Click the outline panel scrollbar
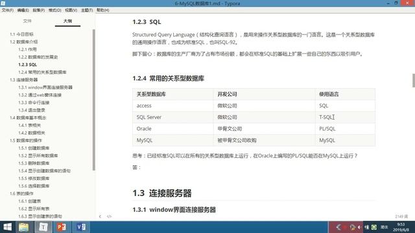 pyautogui.click(x=94, y=100)
